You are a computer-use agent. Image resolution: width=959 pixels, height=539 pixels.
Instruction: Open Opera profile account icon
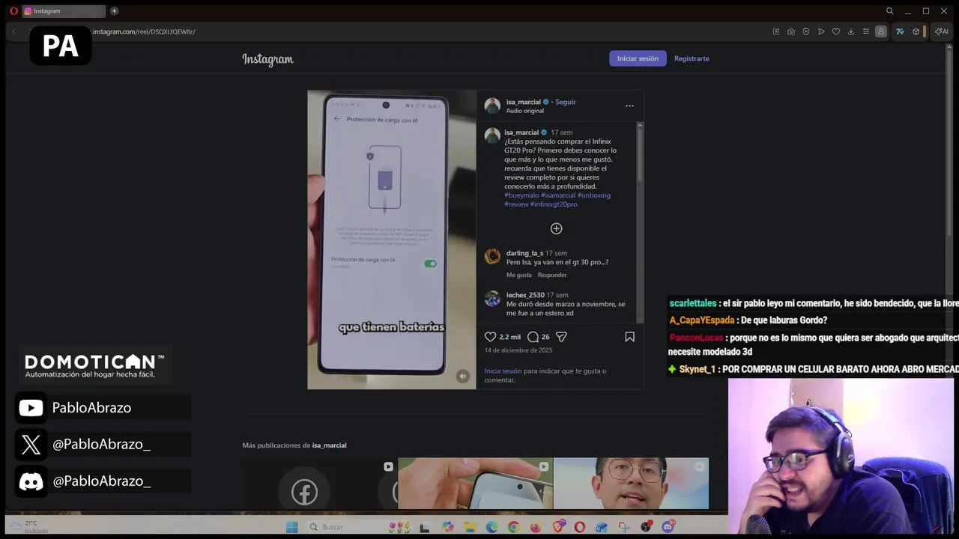point(881,31)
